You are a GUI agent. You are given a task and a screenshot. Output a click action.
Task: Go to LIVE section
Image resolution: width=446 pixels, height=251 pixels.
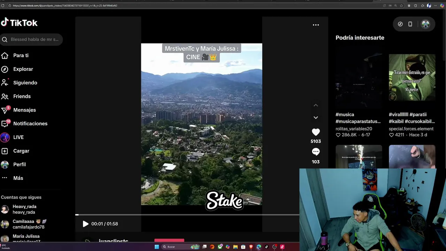(x=13, y=137)
